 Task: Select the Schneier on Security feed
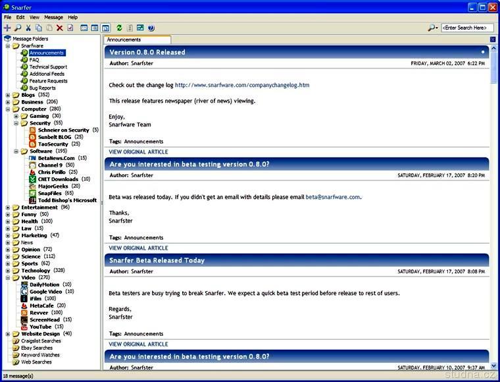point(64,130)
